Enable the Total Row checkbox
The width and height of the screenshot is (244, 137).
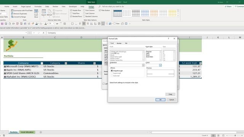pyautogui.click(x=71, y=13)
